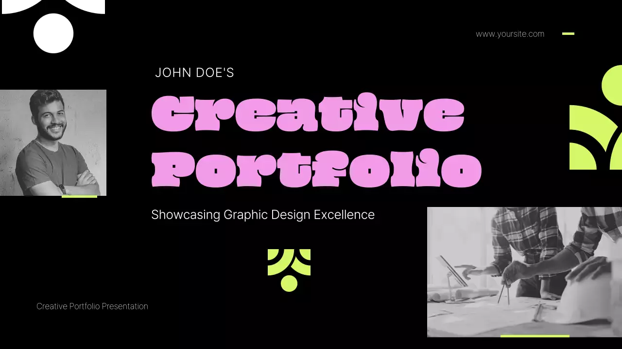Click the 'Creative Portfolio Presentation' footer text
This screenshot has height=349, width=622.
(92, 306)
